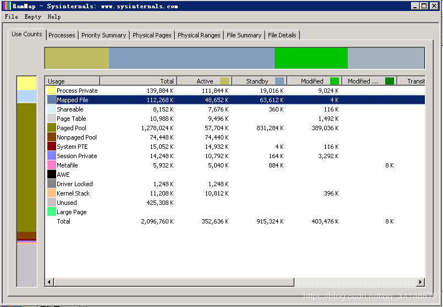Screen dimensions: 443x307
Task: Click the RamMap title bar icon
Action: 7,5
